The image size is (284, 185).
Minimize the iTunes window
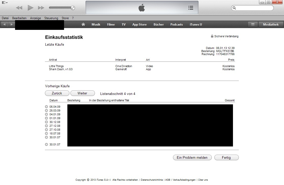click(262, 2)
